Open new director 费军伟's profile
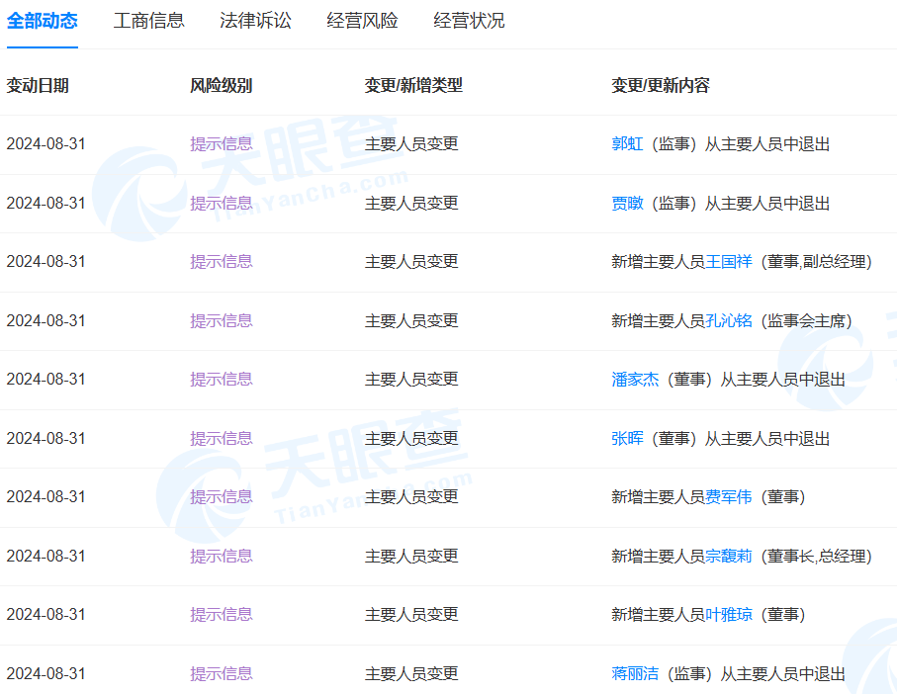 tap(727, 497)
